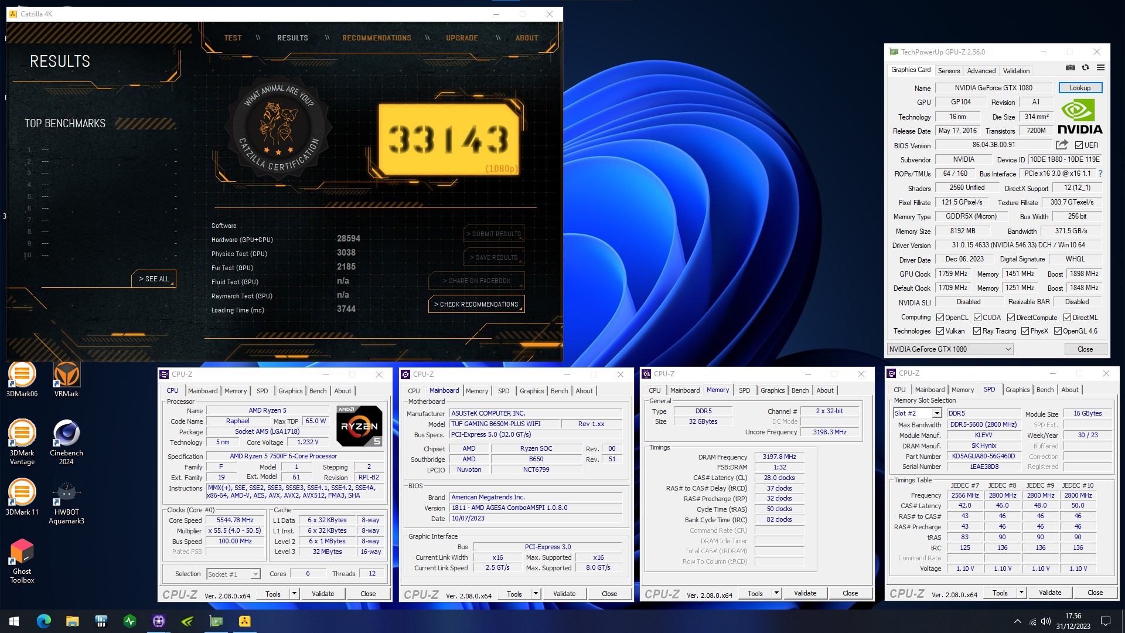This screenshot has height=633, width=1125.
Task: Toggle the OpenCL checkbox
Action: [x=940, y=318]
